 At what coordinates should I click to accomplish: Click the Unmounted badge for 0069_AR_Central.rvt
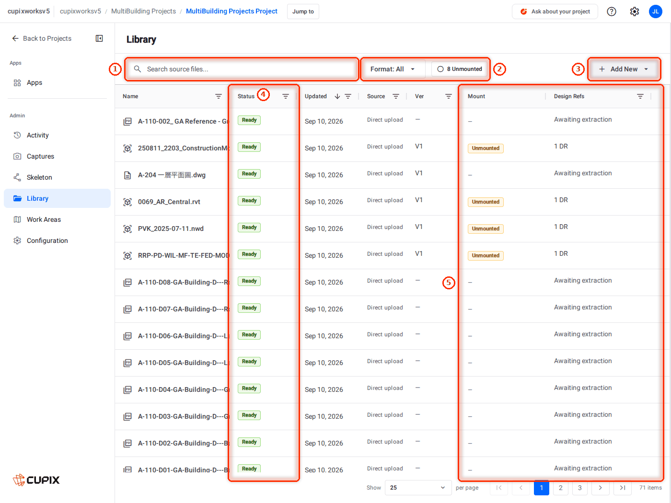coord(486,202)
